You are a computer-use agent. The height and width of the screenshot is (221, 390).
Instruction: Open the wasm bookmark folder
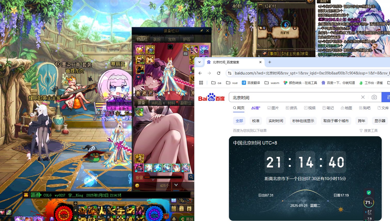pos(272,83)
